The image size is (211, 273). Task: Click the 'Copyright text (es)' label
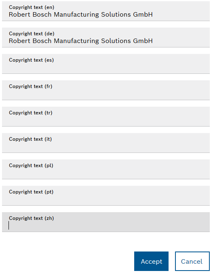32,60
